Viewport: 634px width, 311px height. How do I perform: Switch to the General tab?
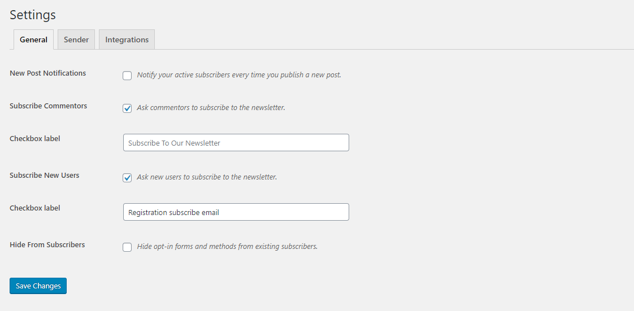click(33, 40)
